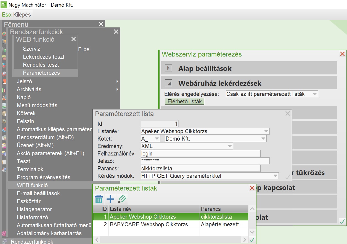
Task: Open Program érvényesítés menu item
Action: (44, 177)
